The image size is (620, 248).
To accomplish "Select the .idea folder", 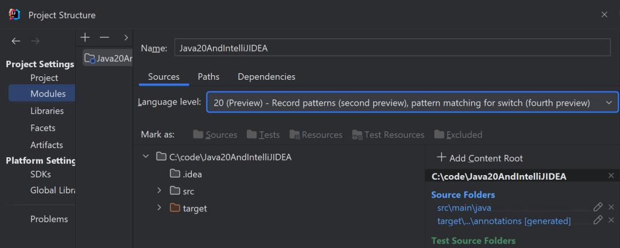I will [x=192, y=174].
